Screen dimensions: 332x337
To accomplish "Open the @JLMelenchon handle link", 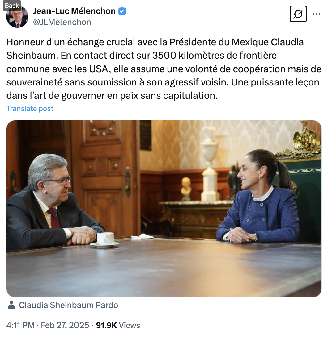I will pos(62,22).
